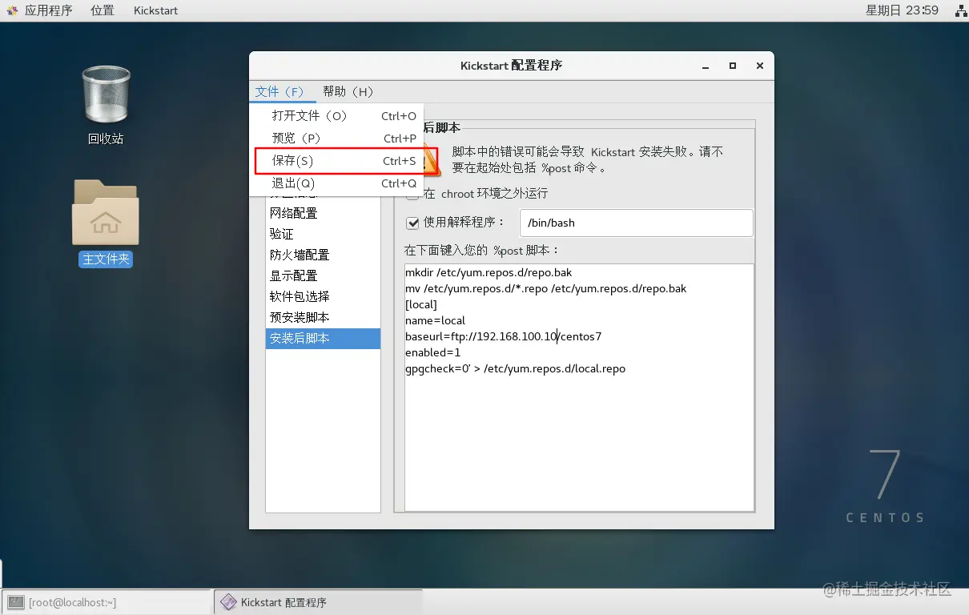969x615 pixels.
Task: Open the Trash icon on desktop
Action: click(106, 96)
